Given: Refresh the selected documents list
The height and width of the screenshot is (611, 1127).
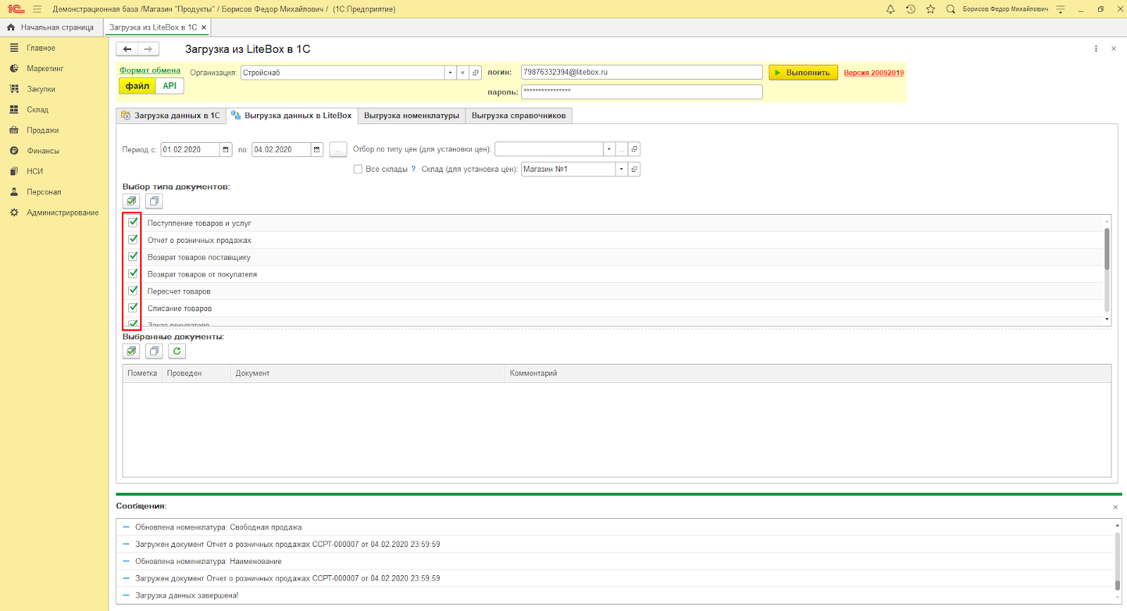Looking at the screenshot, I should tap(177, 351).
